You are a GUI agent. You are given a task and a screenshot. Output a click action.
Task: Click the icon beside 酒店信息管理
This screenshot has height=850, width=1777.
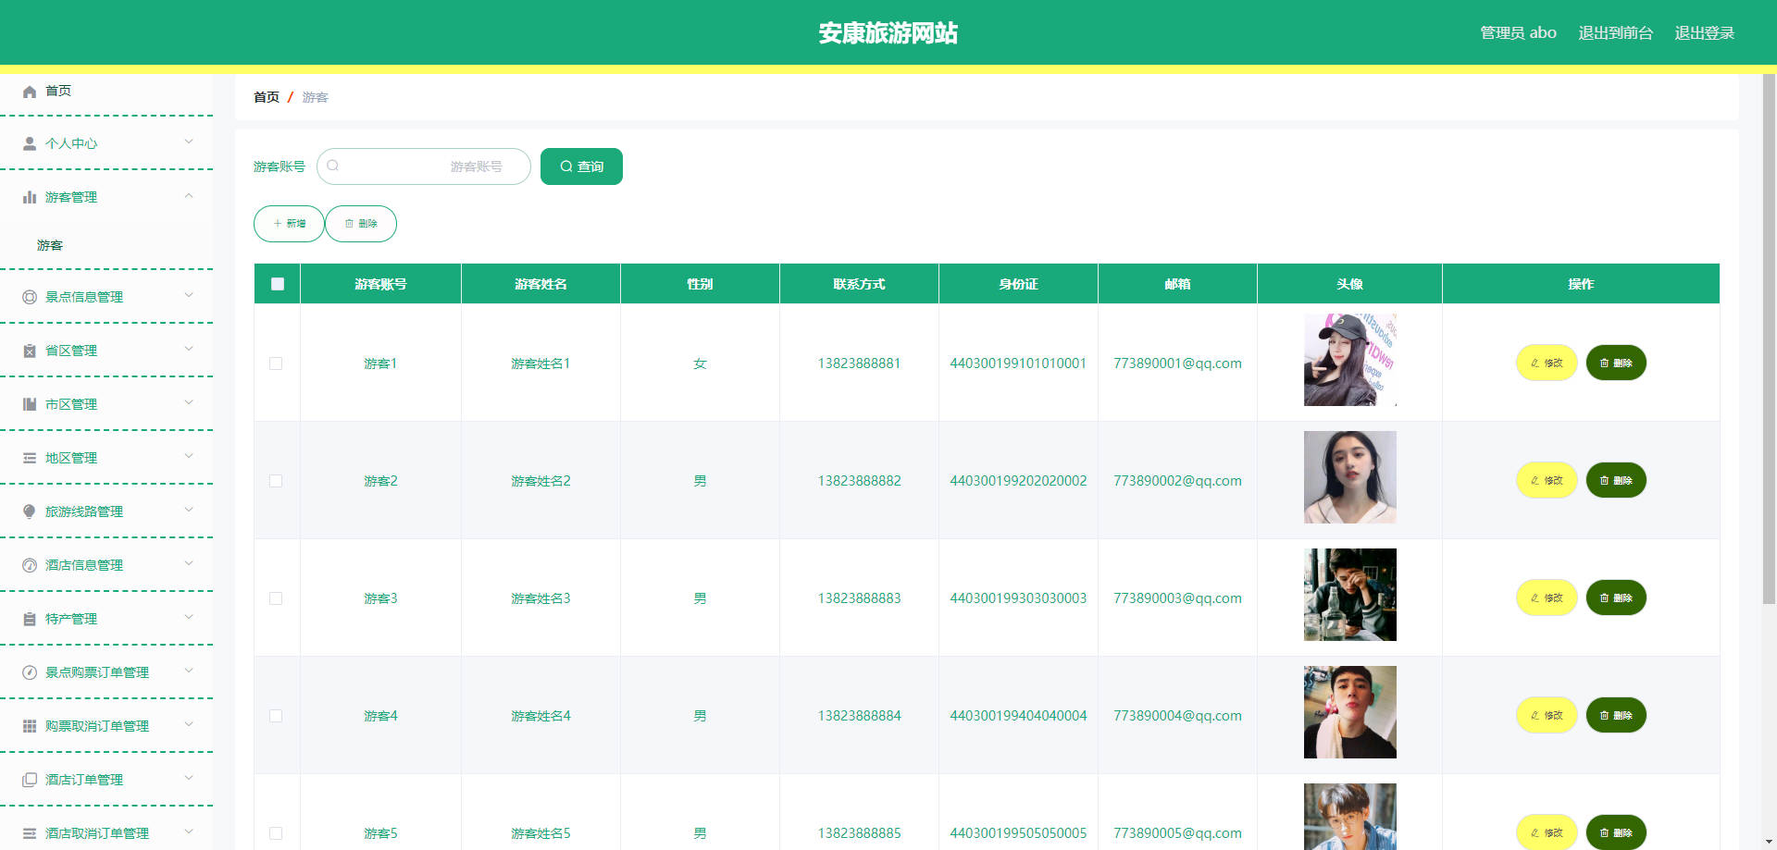[x=30, y=565]
